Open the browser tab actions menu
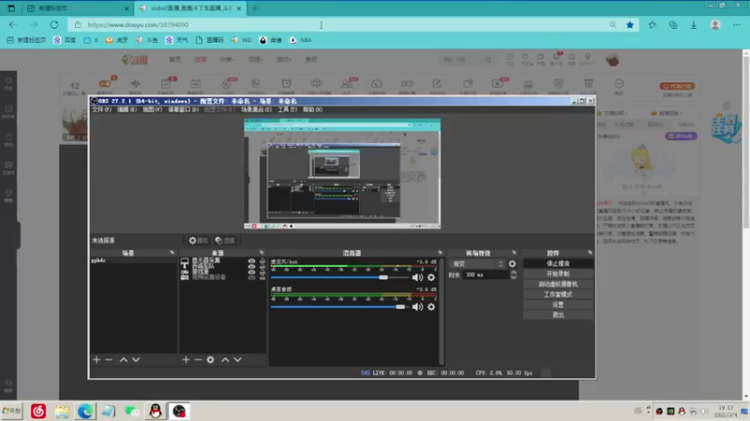The width and height of the screenshot is (750, 421). [11, 8]
